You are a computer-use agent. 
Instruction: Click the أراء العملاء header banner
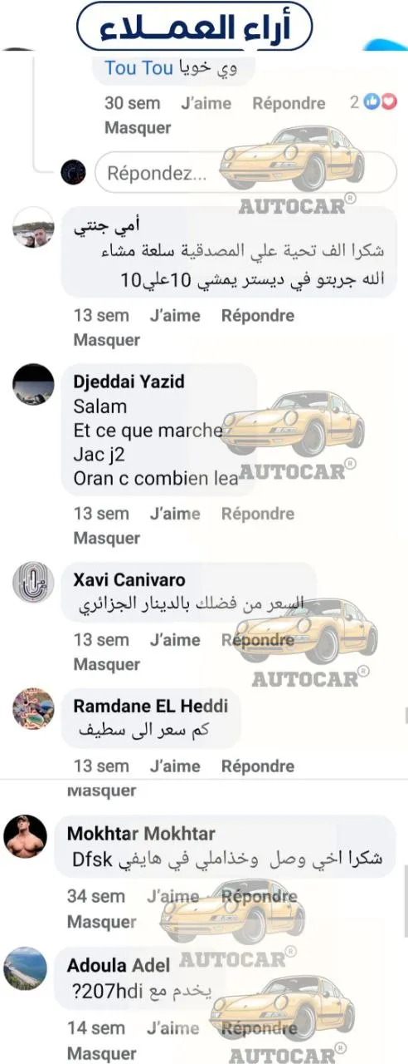[195, 27]
